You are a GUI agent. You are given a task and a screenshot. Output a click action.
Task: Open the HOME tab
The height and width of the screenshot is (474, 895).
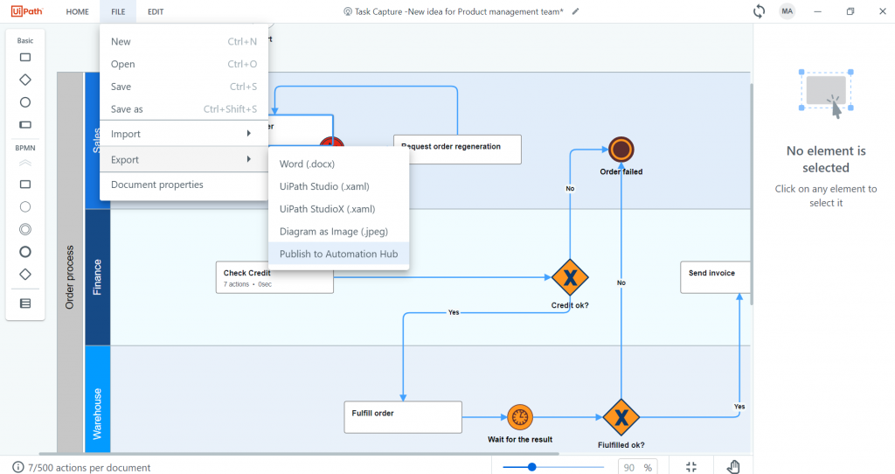pos(77,11)
